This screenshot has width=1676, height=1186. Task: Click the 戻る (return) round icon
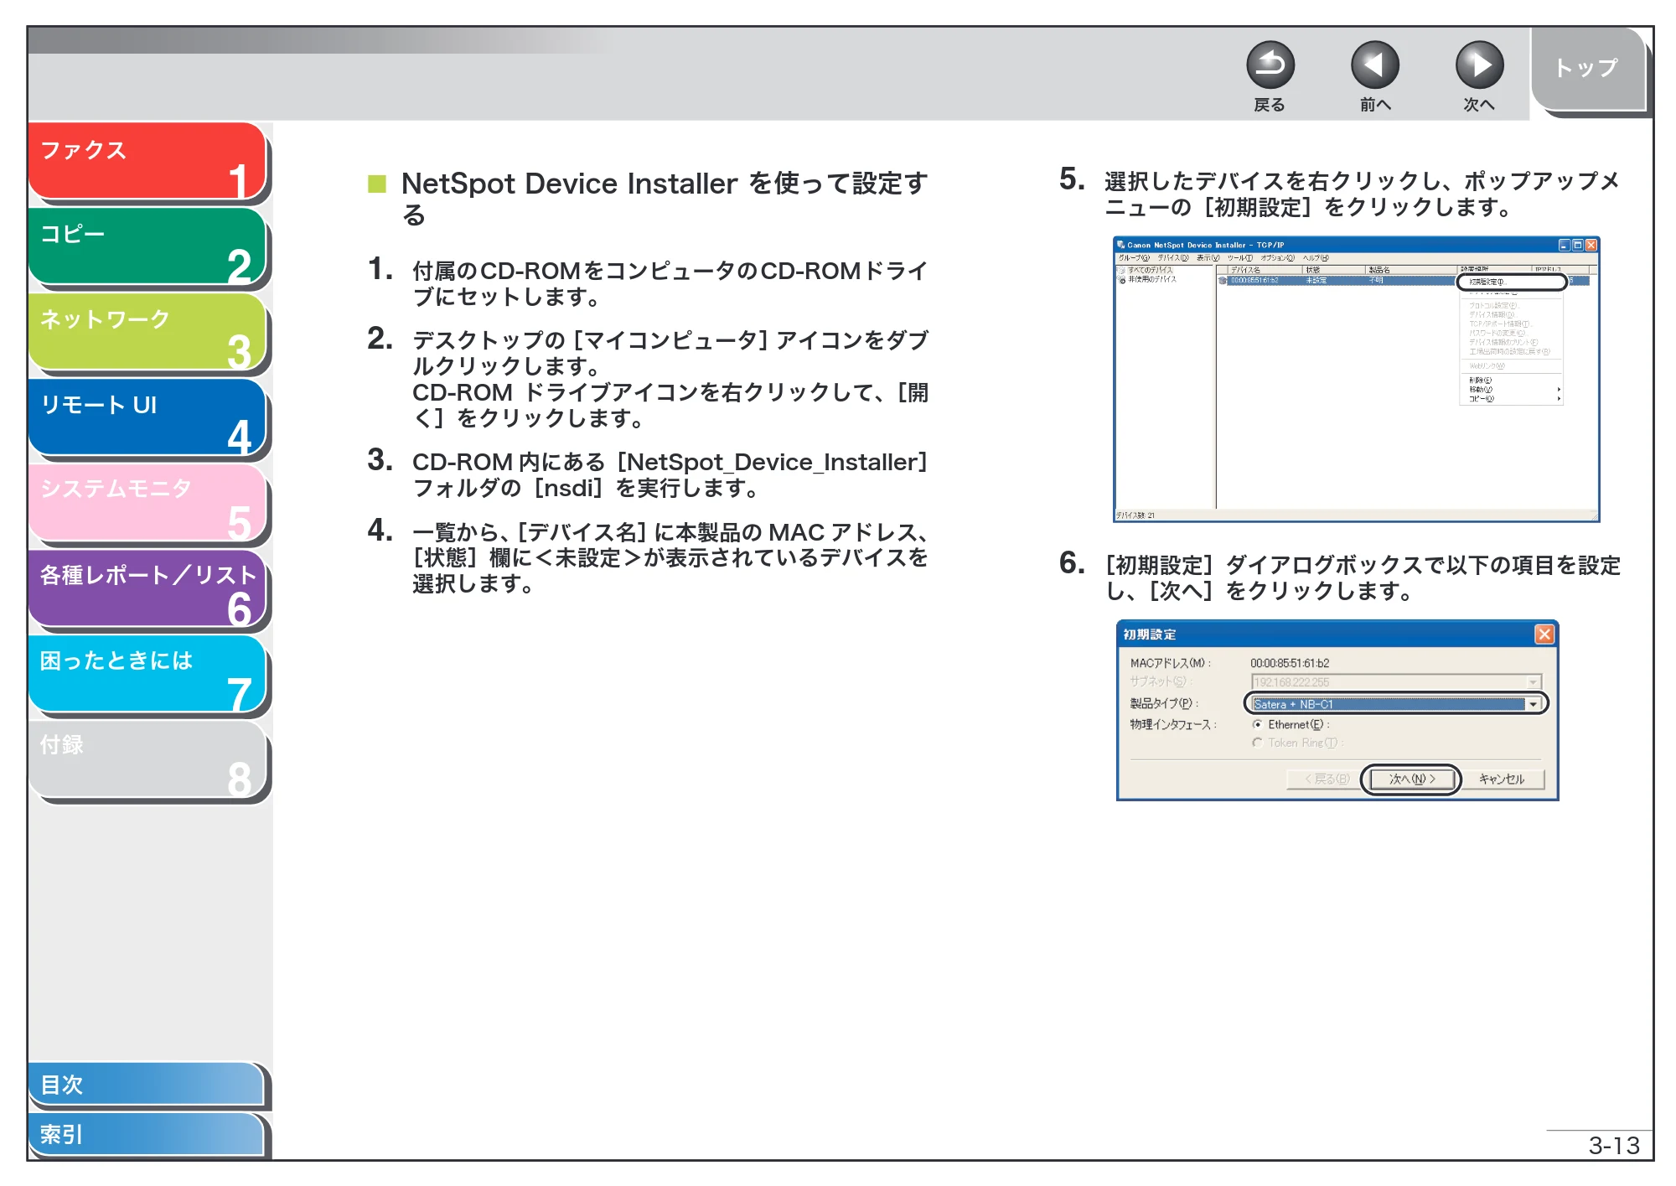coord(1270,65)
